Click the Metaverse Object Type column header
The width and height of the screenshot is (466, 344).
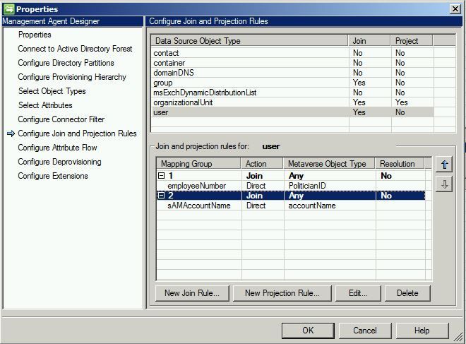329,164
